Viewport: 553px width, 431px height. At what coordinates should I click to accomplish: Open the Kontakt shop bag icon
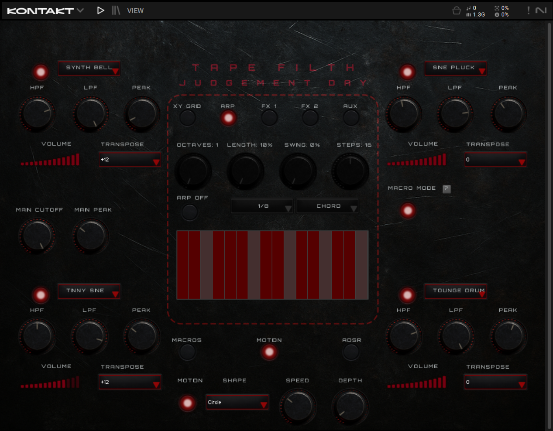457,10
